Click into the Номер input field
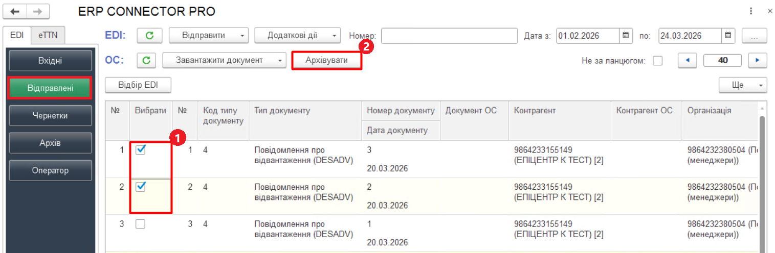Screen dimensions: 775x253 click(x=449, y=36)
